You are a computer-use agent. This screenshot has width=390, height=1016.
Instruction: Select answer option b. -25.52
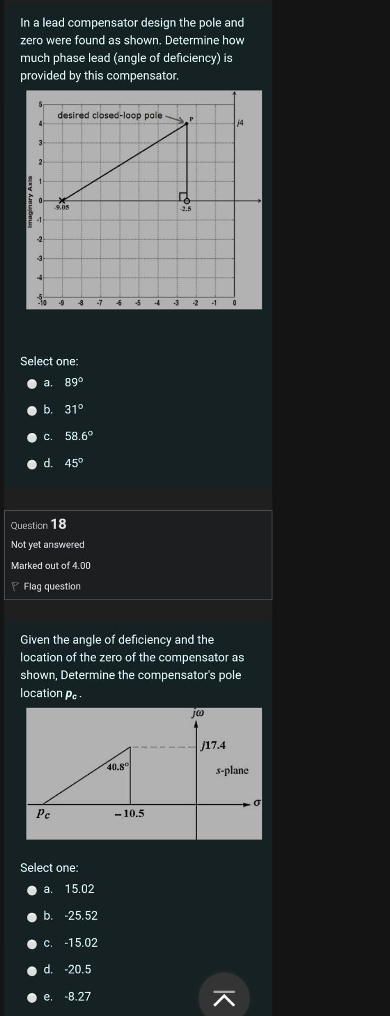[x=33, y=916]
